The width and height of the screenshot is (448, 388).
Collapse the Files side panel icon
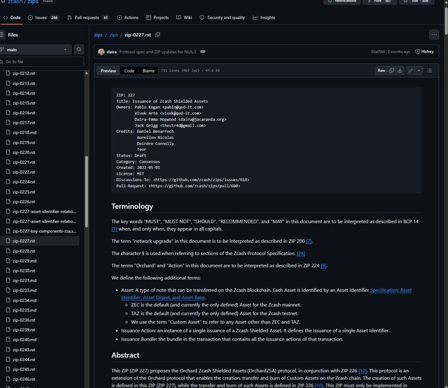(1, 34)
